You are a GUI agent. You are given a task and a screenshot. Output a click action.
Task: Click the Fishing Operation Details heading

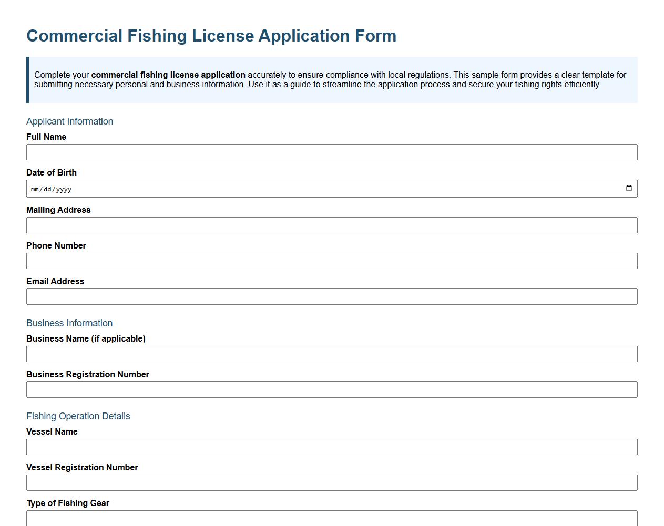(78, 416)
